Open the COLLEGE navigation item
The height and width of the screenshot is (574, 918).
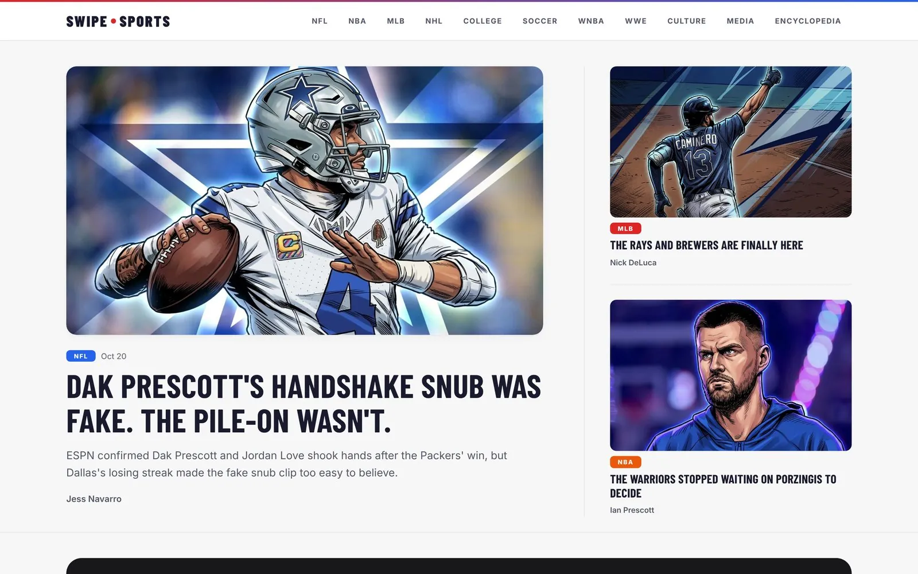483,21
